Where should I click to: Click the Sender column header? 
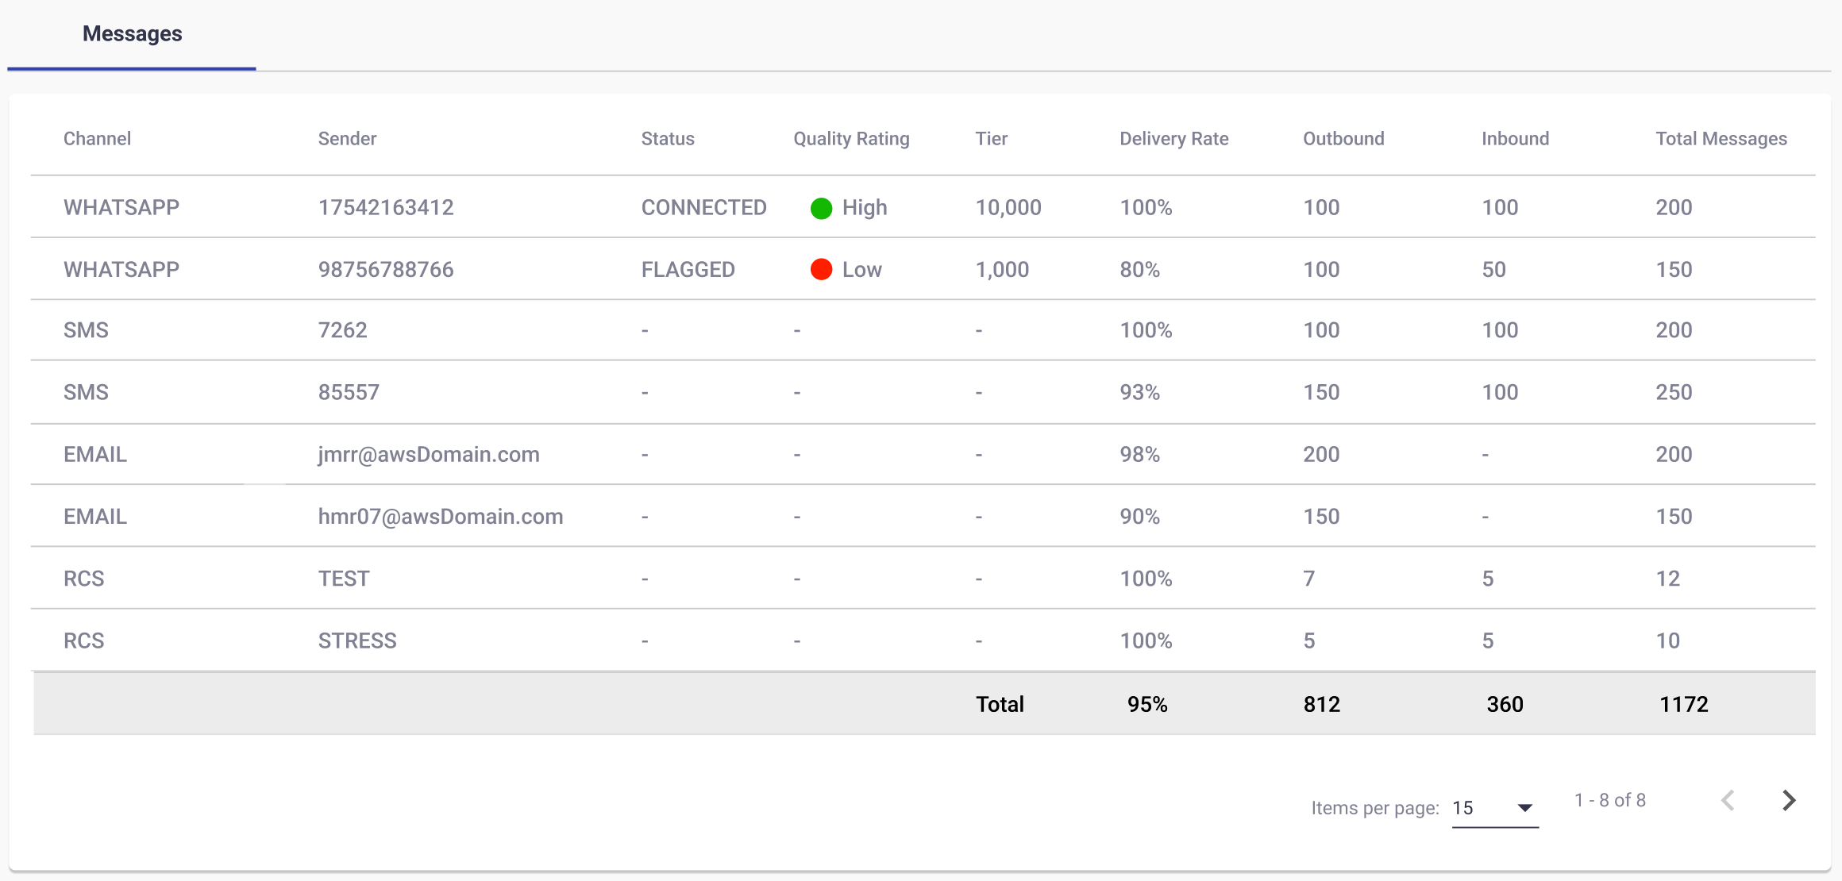(347, 139)
